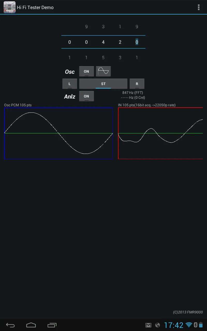Select the third digit field showing 4
This screenshot has width=207, height=331.
pyautogui.click(x=103, y=42)
